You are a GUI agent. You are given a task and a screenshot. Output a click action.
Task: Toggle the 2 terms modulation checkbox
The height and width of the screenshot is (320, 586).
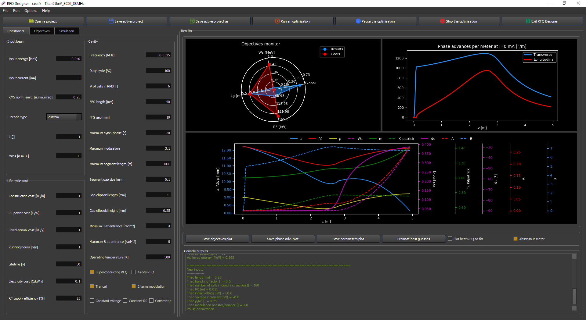(x=134, y=286)
